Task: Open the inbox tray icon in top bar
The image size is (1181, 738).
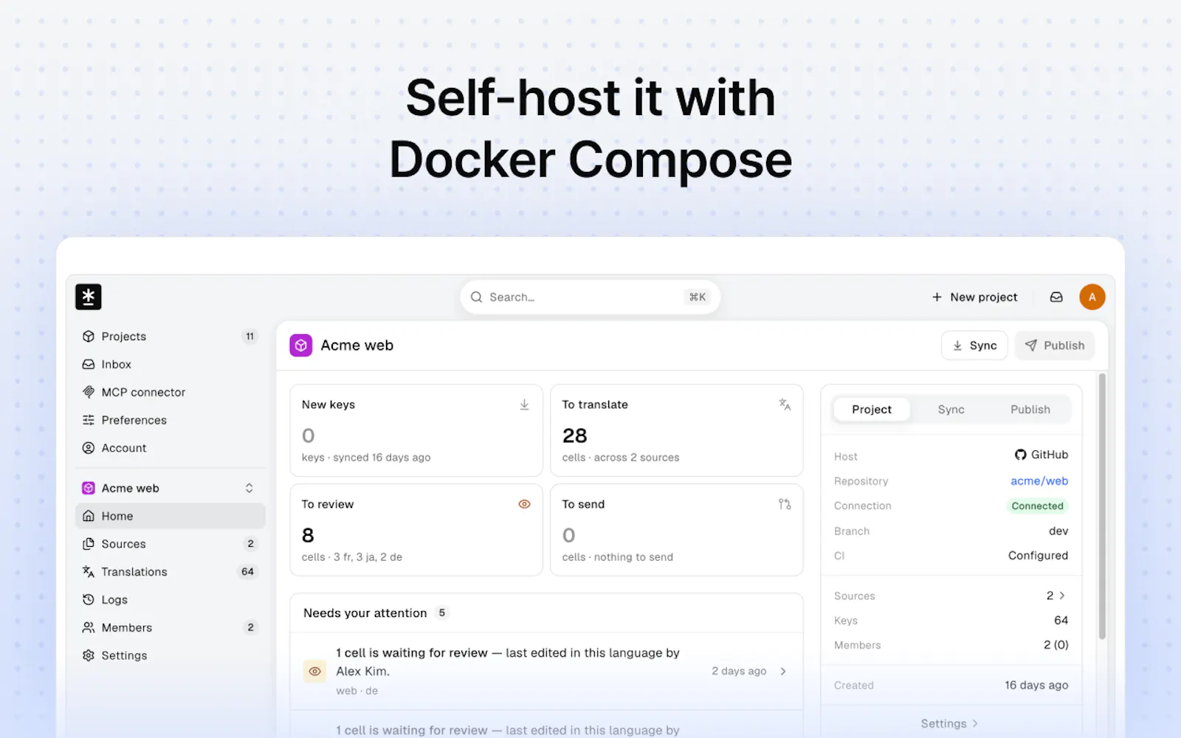Action: (1056, 297)
